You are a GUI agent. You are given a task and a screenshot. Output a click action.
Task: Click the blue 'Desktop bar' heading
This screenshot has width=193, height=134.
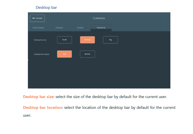[46, 7]
